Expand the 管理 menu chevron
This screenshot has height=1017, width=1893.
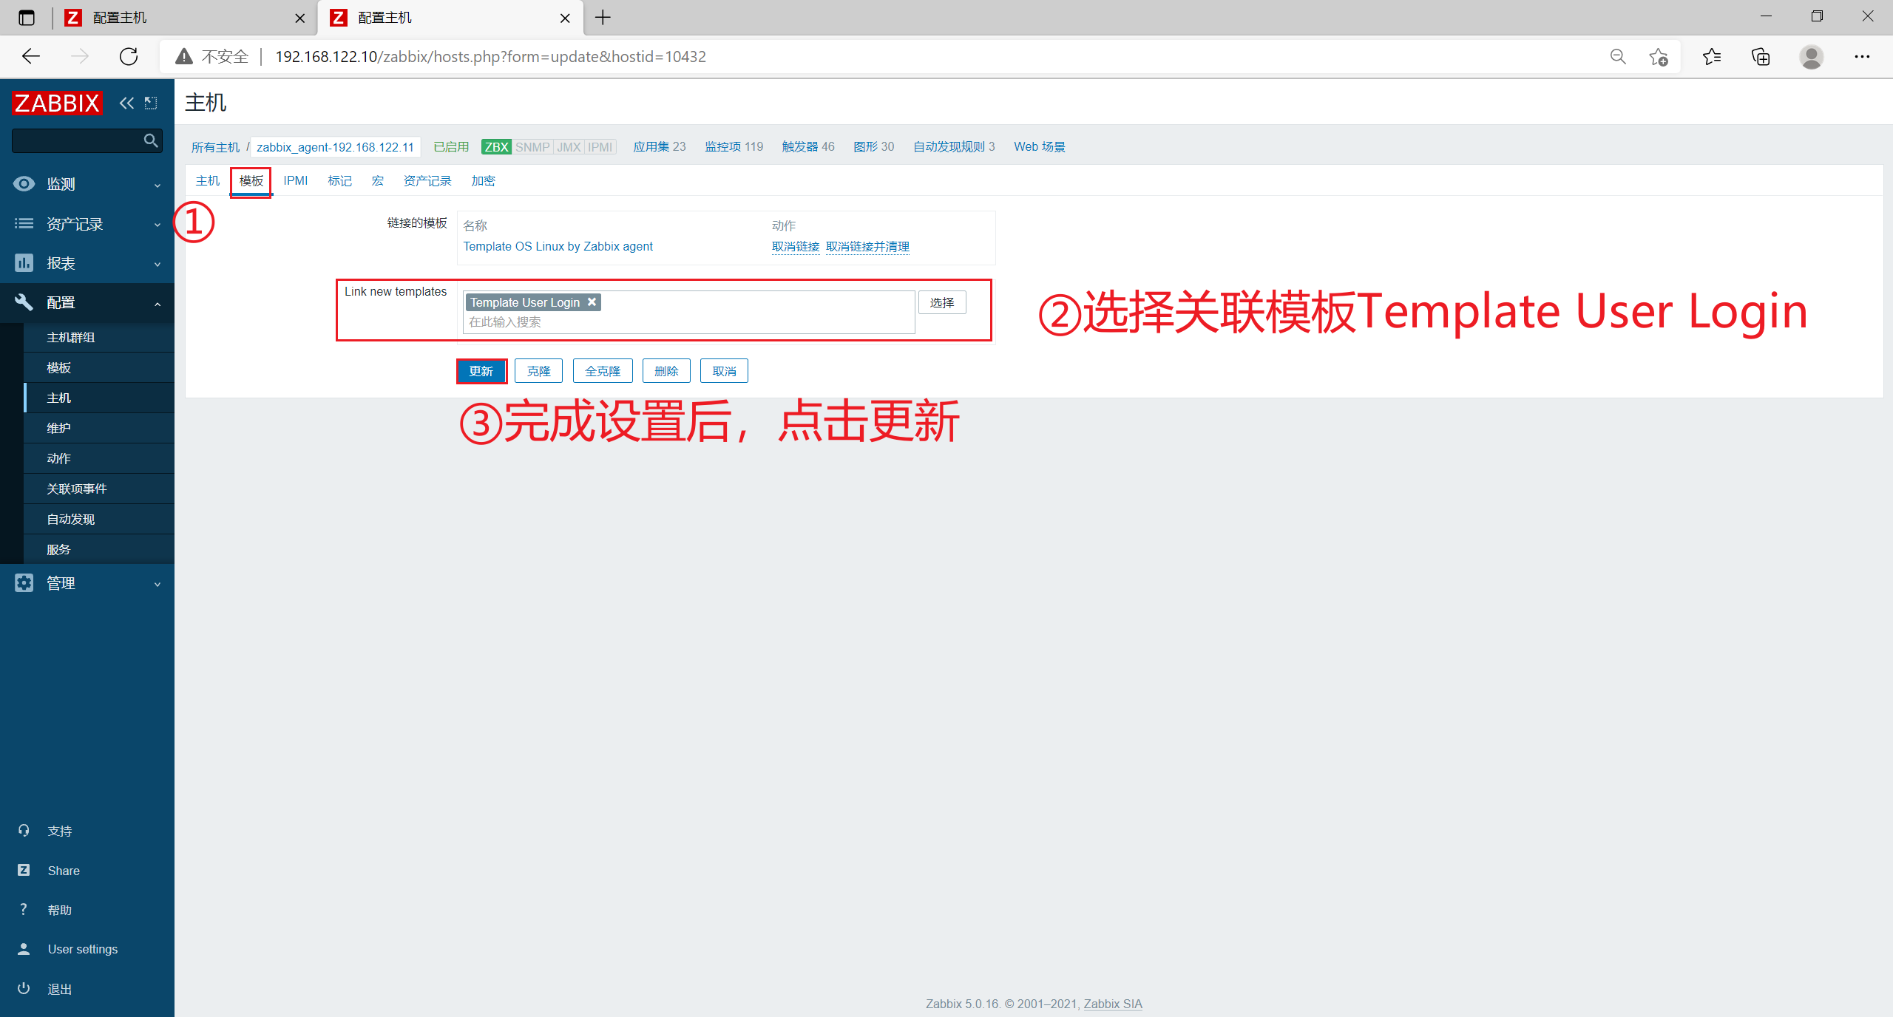coord(157,584)
